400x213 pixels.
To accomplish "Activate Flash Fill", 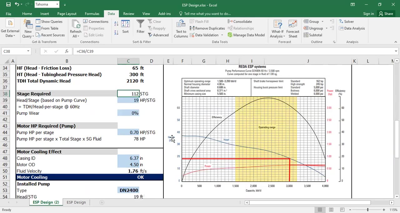I will click(x=199, y=21).
